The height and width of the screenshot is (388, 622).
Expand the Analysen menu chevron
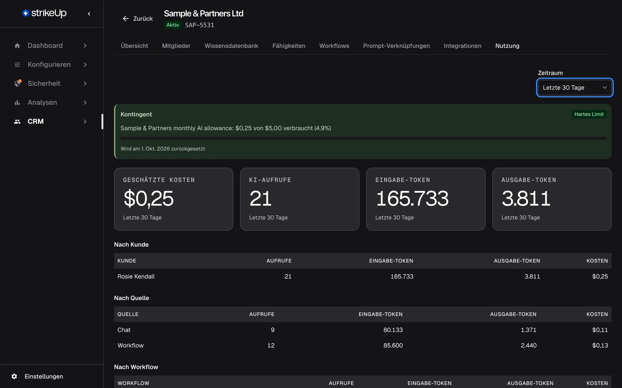pos(85,102)
